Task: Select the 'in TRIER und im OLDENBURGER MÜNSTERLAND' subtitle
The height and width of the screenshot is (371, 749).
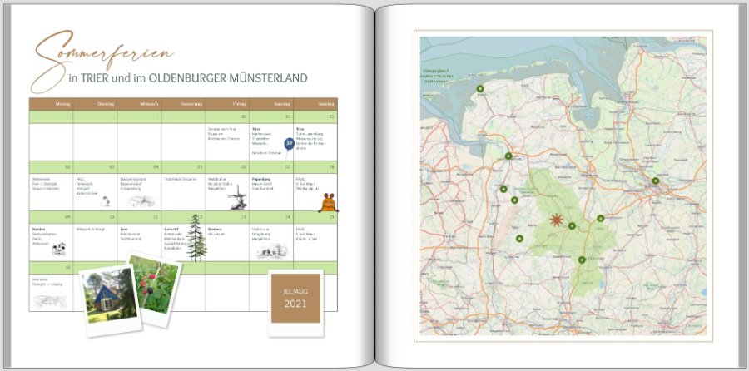Action: coord(188,78)
